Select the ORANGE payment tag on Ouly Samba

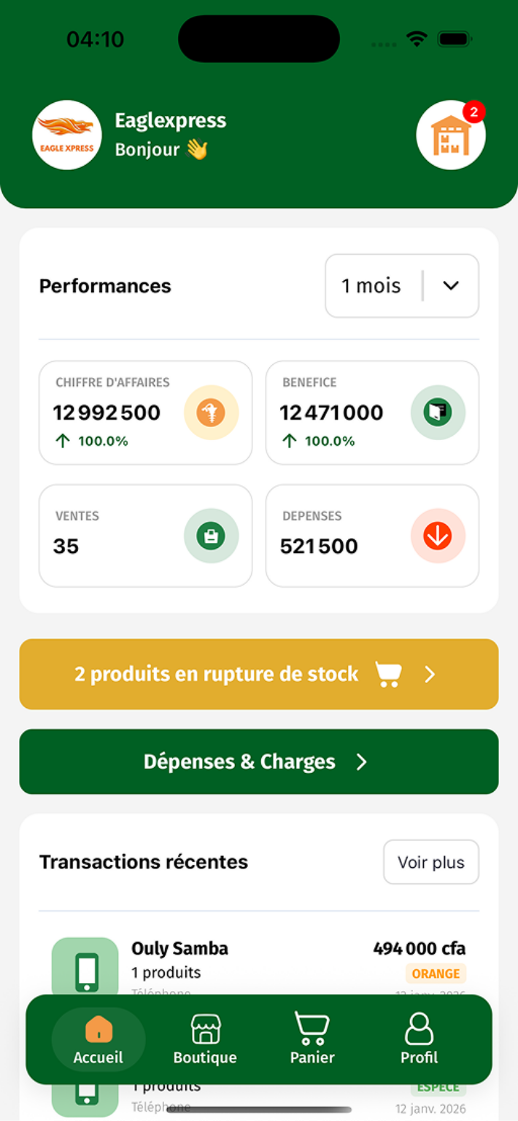pyautogui.click(x=436, y=973)
